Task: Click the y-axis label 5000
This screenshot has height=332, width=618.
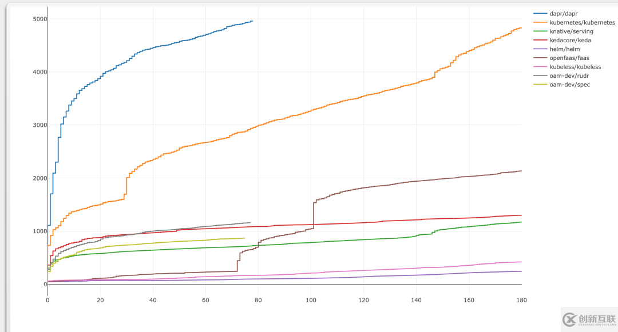Action: coord(40,19)
